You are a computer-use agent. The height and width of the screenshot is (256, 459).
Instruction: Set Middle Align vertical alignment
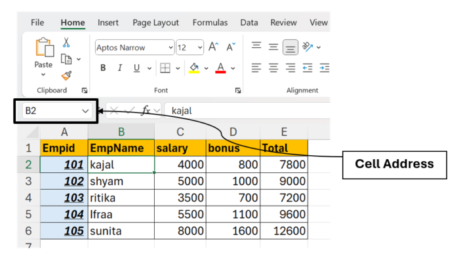[273, 46]
